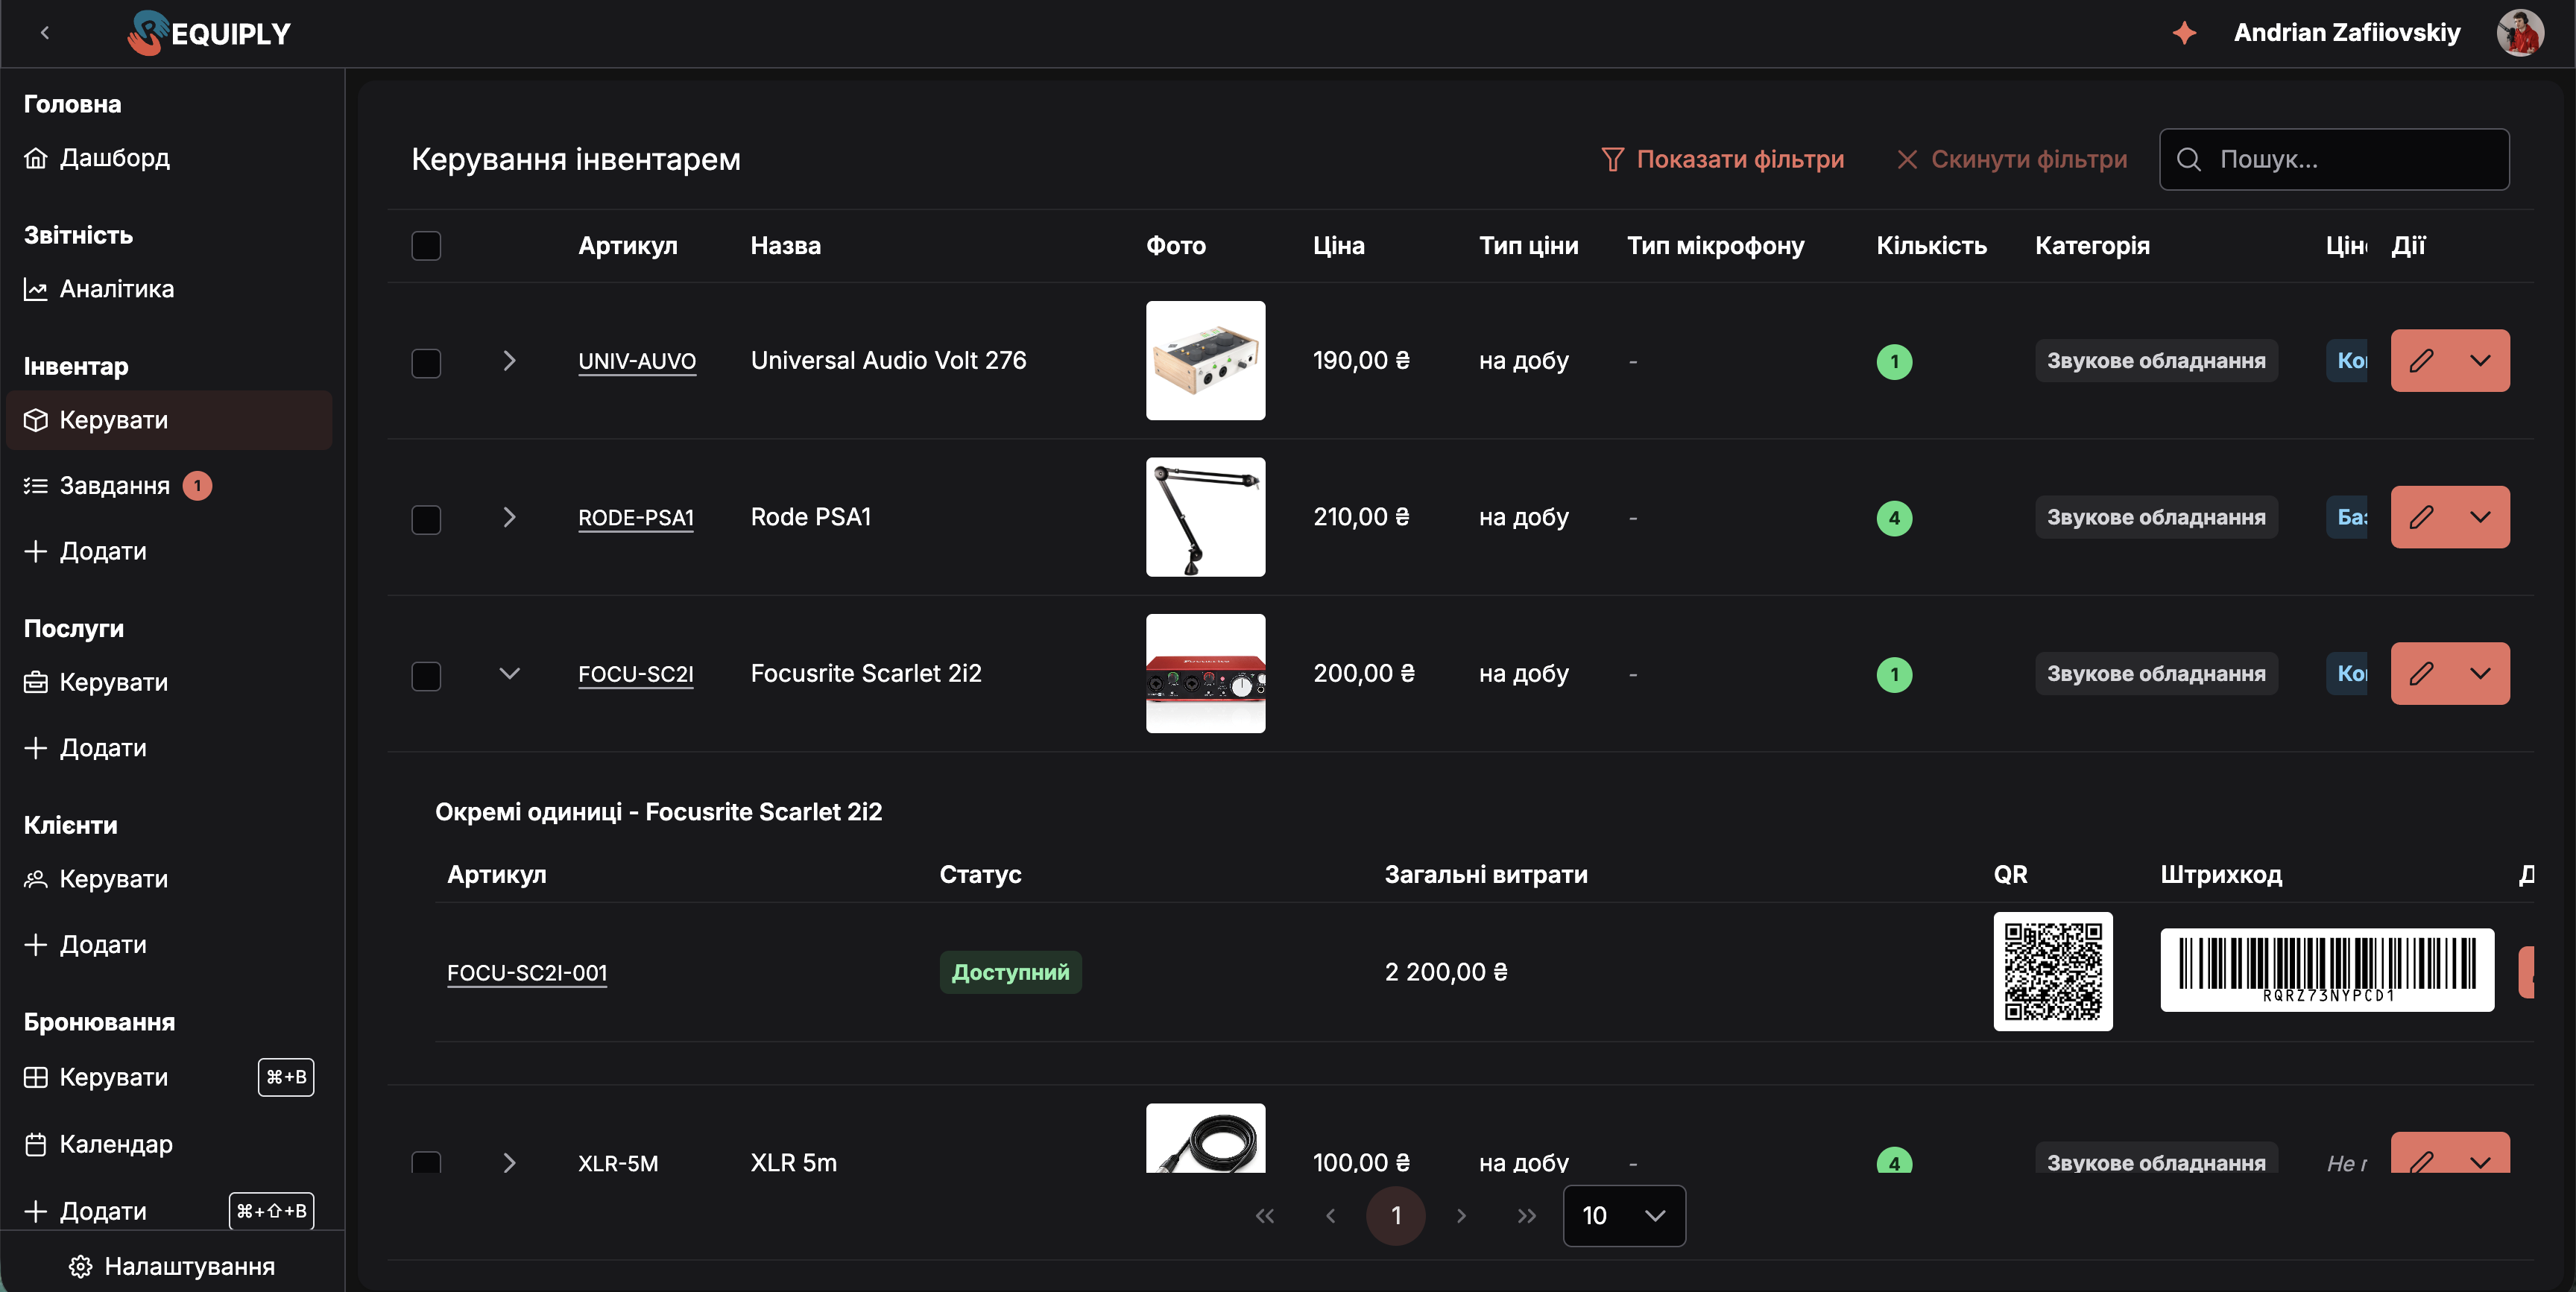This screenshot has height=1292, width=2576.
Task: Open the Дашборд page
Action: (x=169, y=158)
